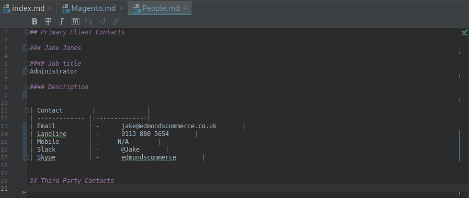Switch to index.md tab

click(x=28, y=8)
